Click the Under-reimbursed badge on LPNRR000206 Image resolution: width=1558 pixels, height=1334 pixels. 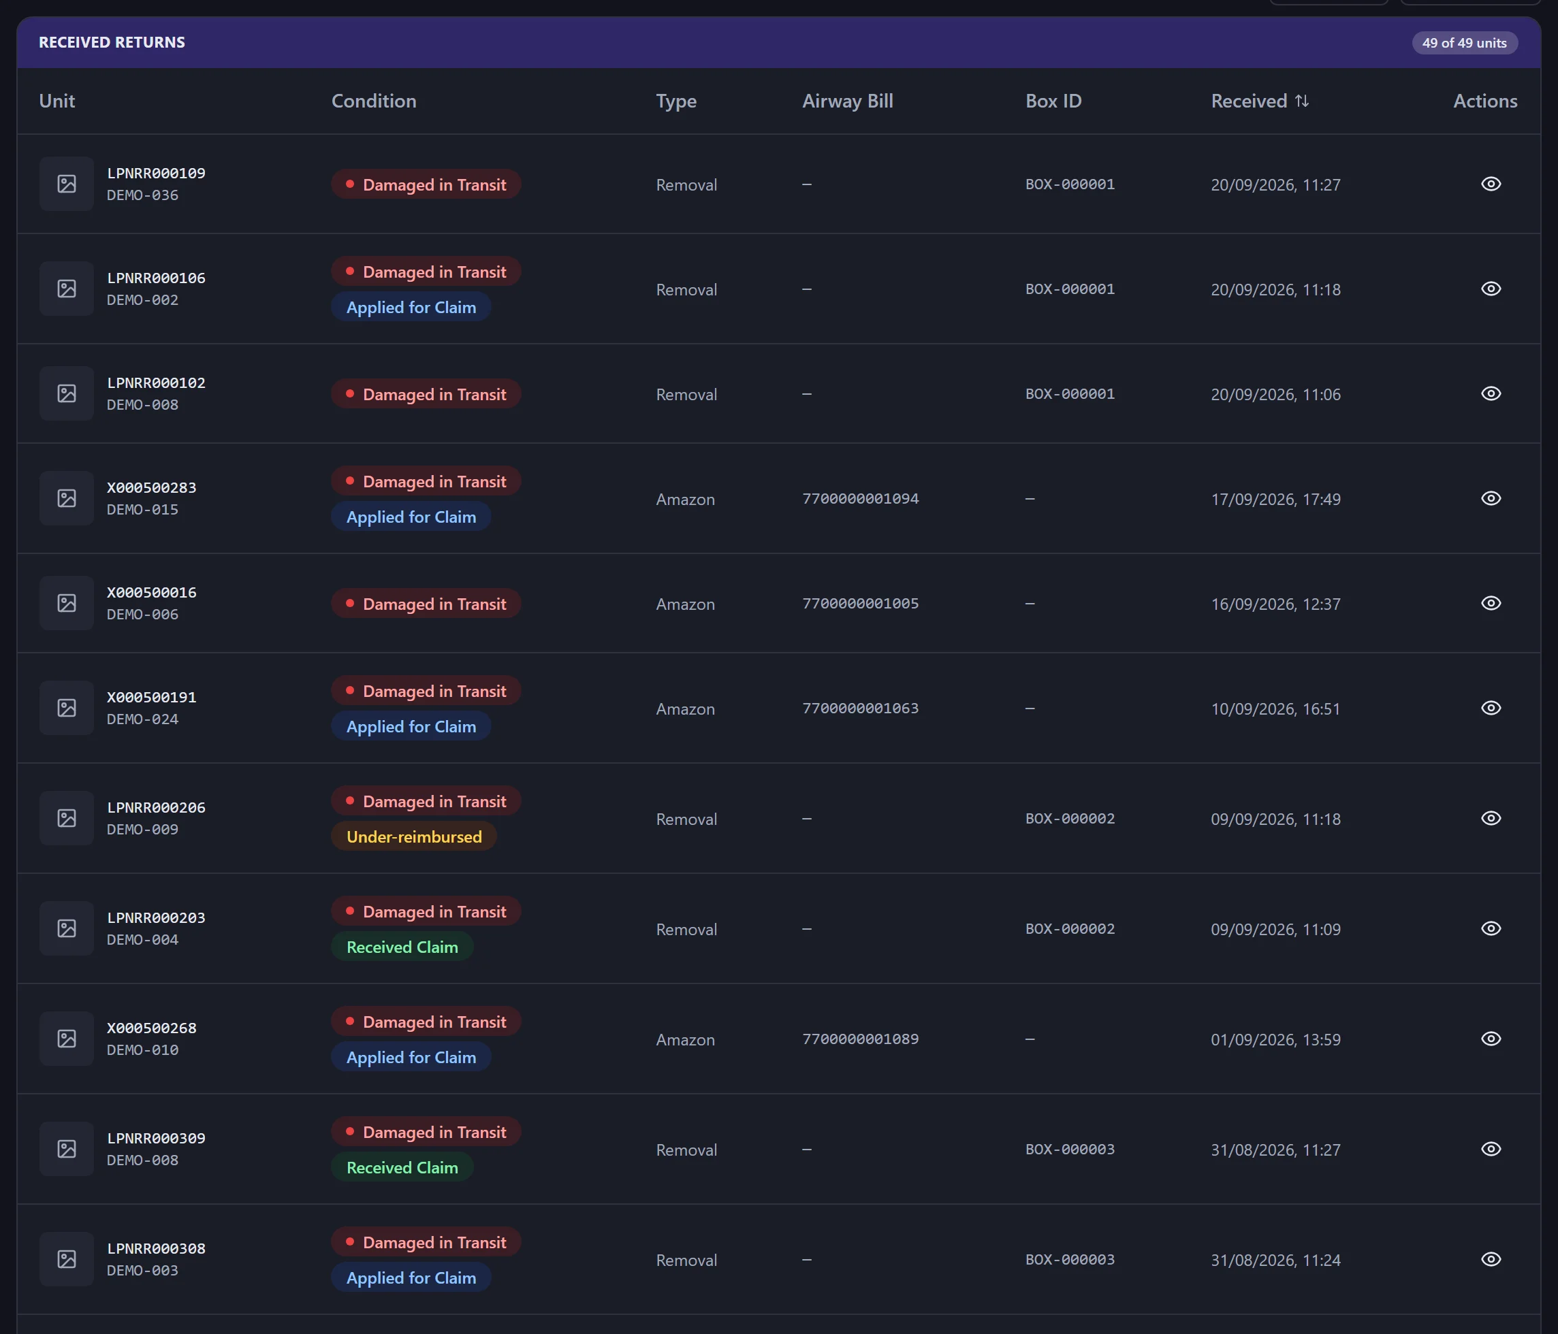(x=414, y=836)
